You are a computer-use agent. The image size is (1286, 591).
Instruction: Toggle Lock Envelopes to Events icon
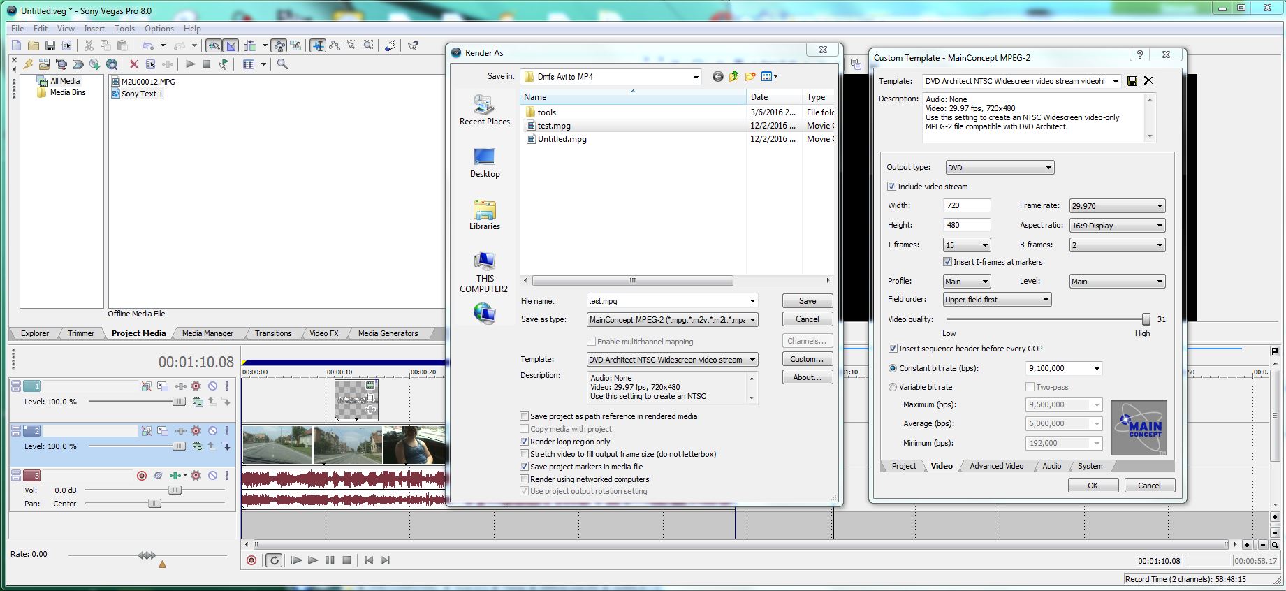pyautogui.click(x=279, y=45)
